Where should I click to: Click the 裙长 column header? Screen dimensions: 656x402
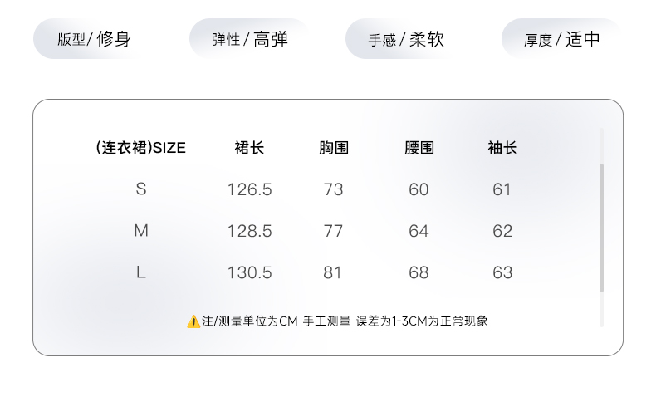tap(249, 149)
